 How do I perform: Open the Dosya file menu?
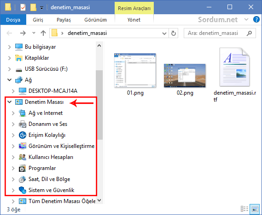point(13,20)
